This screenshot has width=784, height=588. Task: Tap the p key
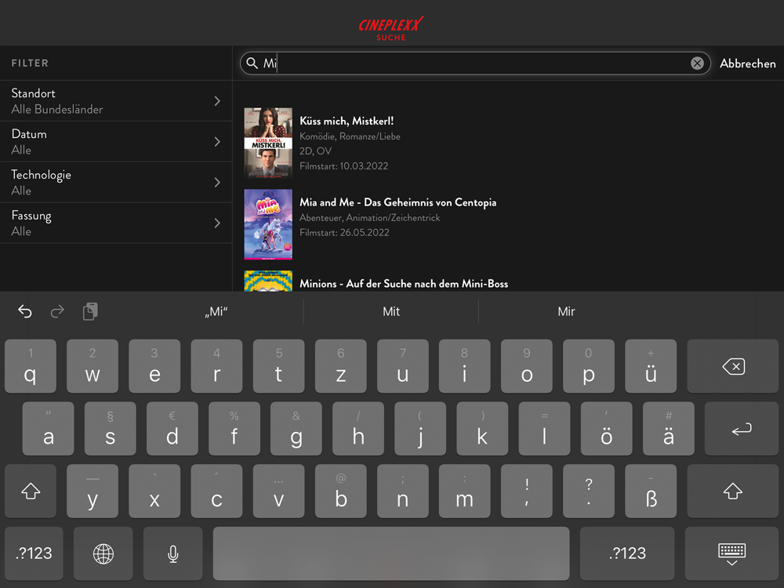589,366
